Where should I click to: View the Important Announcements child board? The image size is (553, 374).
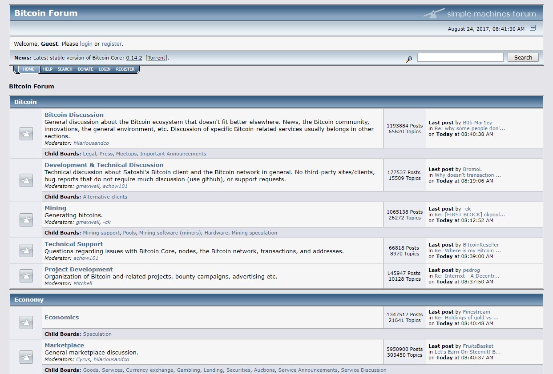point(173,154)
